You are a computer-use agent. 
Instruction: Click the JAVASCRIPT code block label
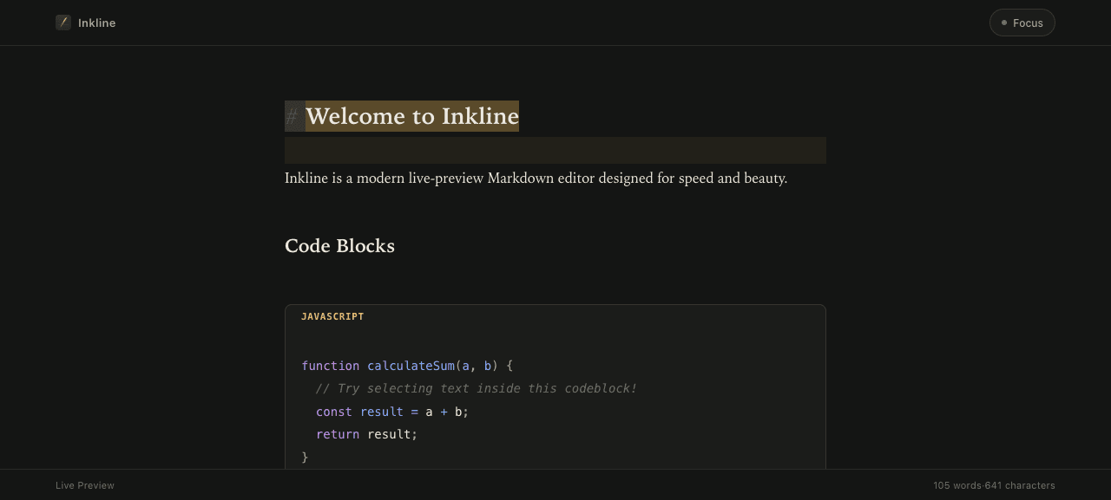tap(332, 317)
